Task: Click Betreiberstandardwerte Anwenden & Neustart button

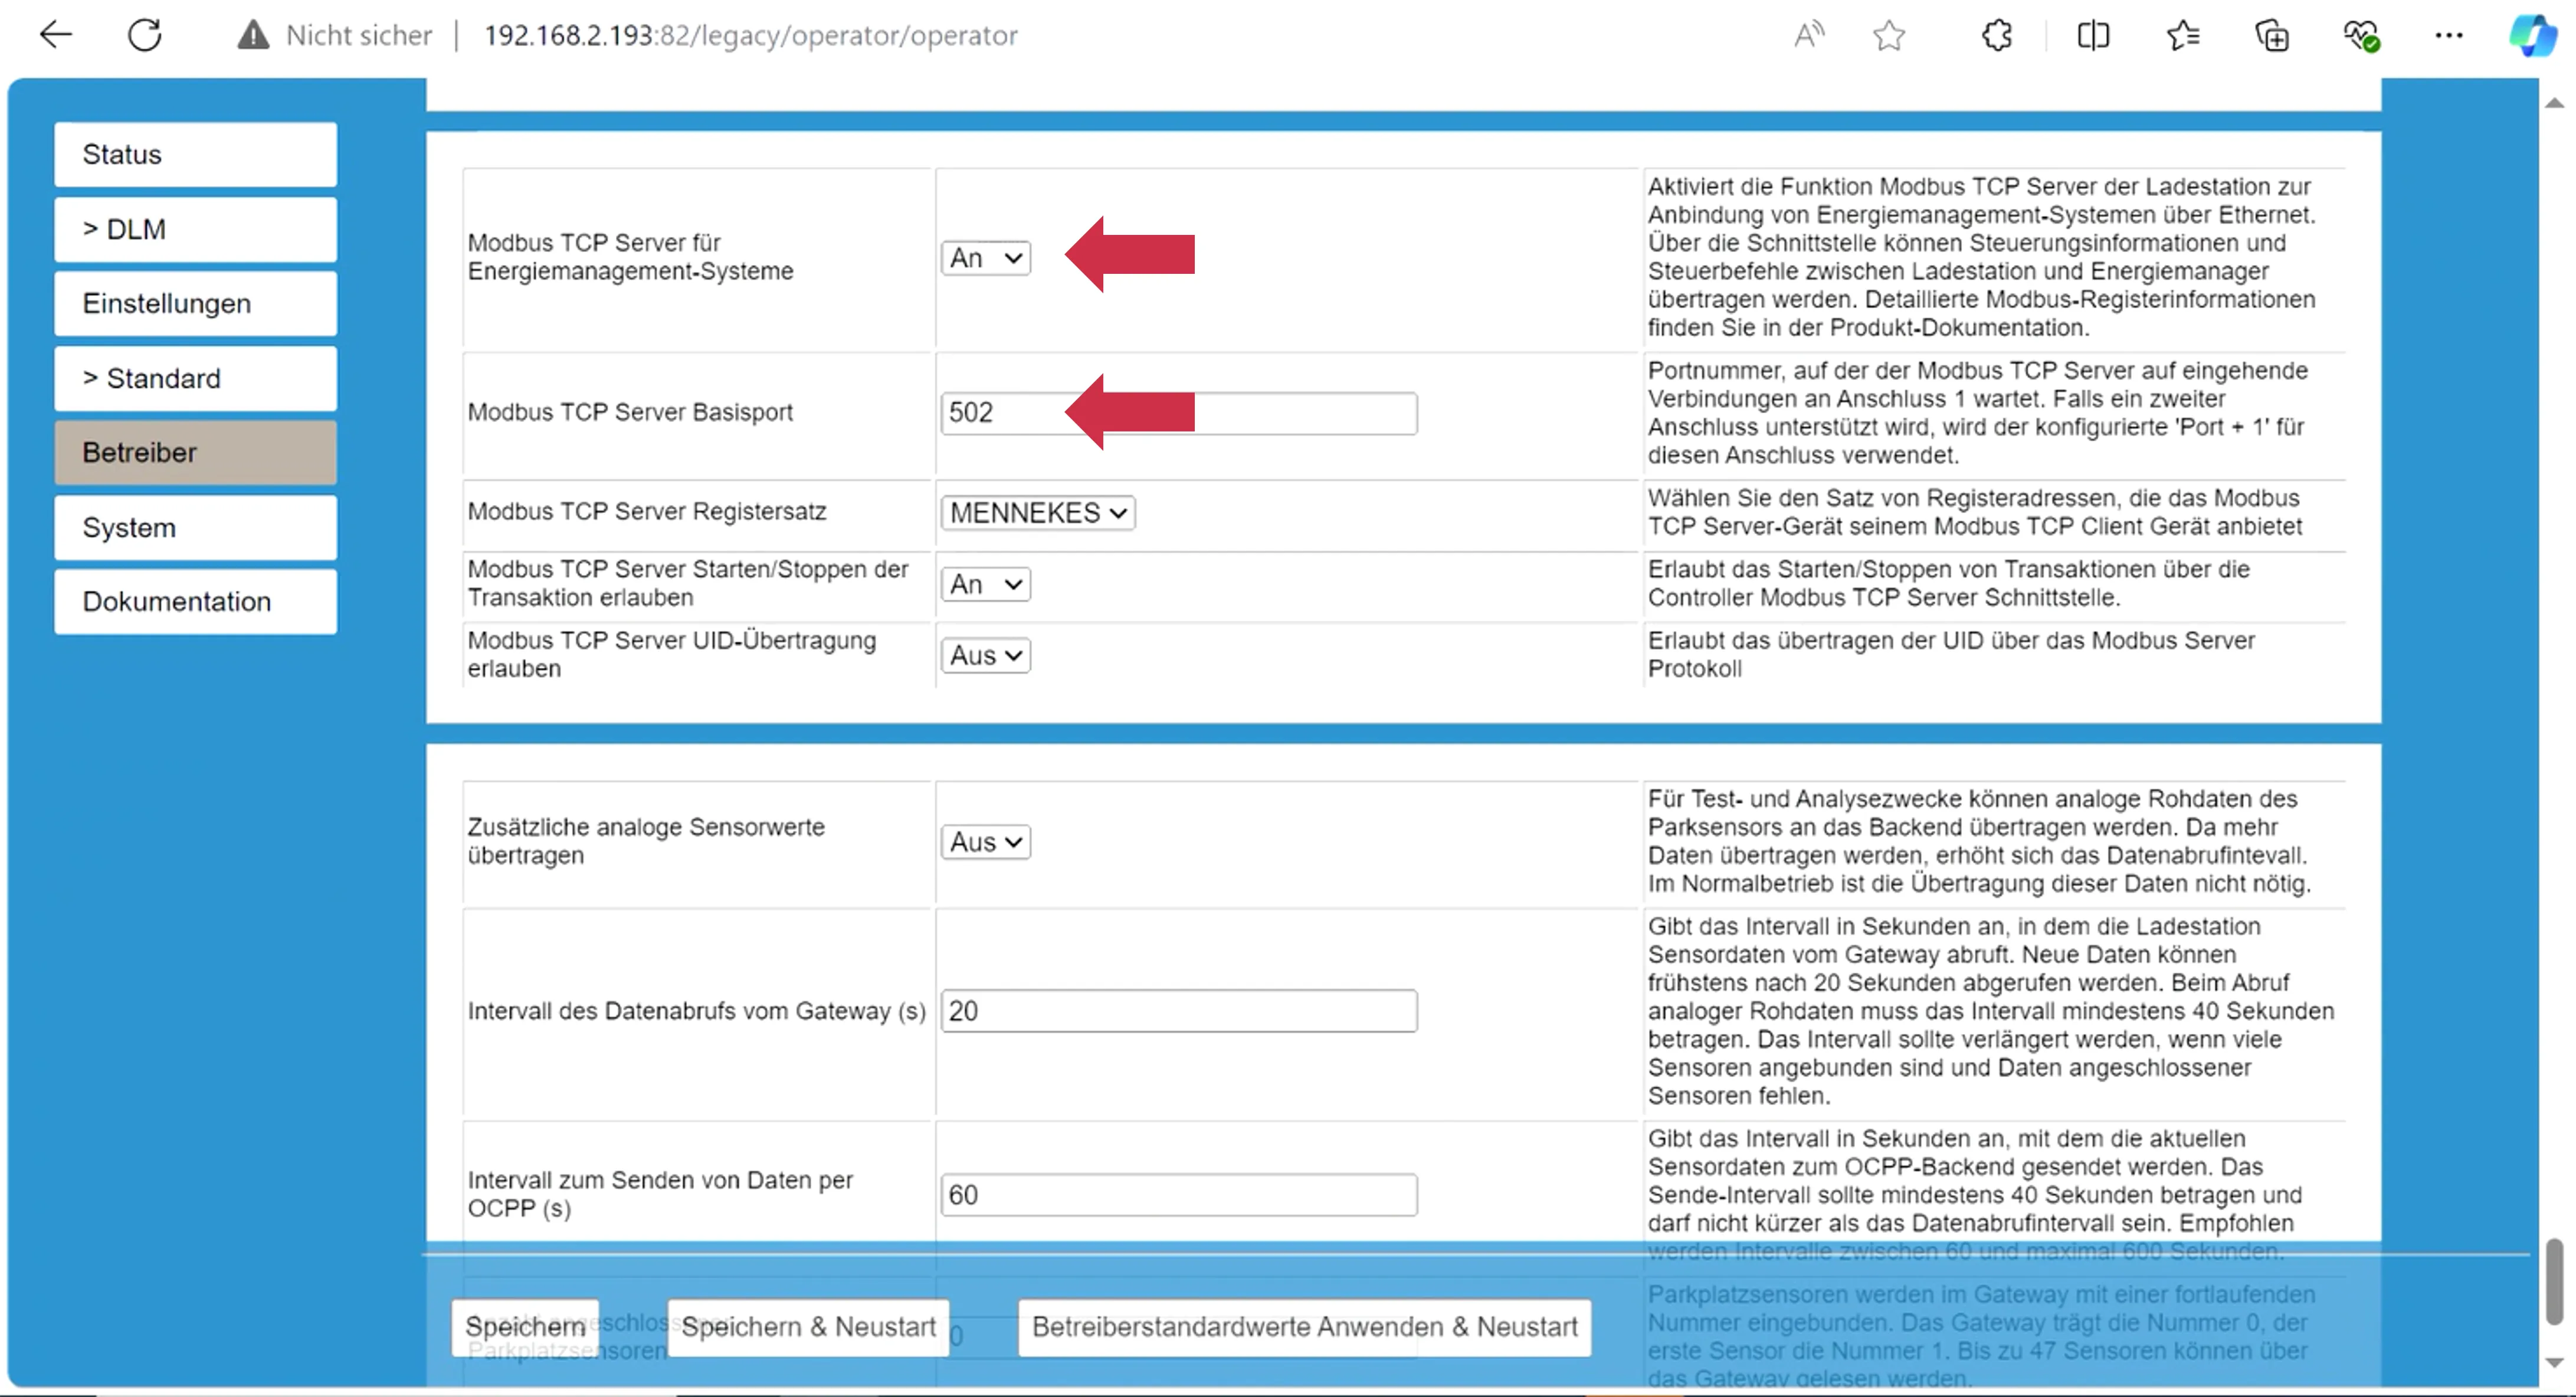Action: tap(1304, 1327)
